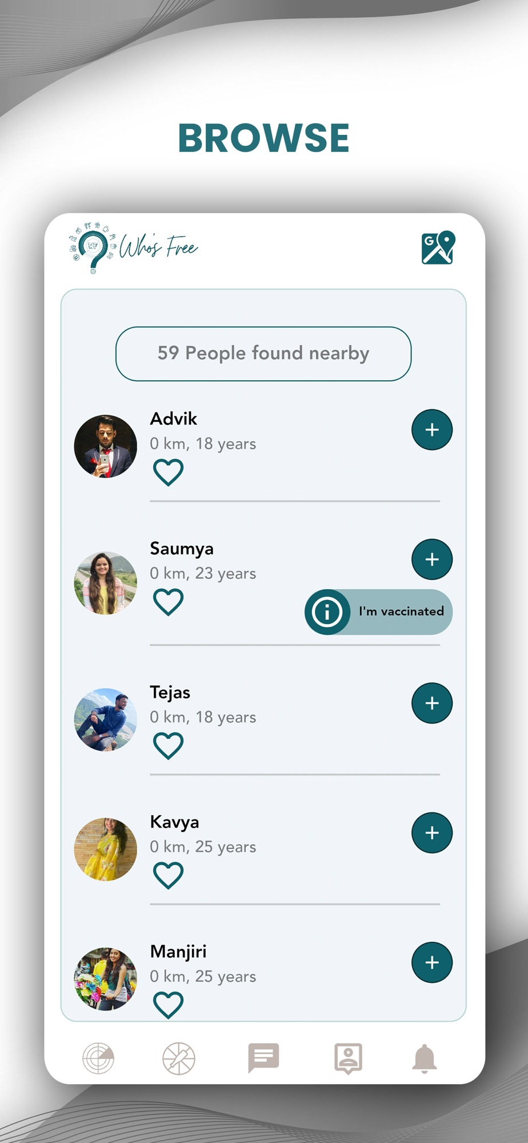
Task: Open the radar tab in bottom bar
Action: coord(98,1058)
